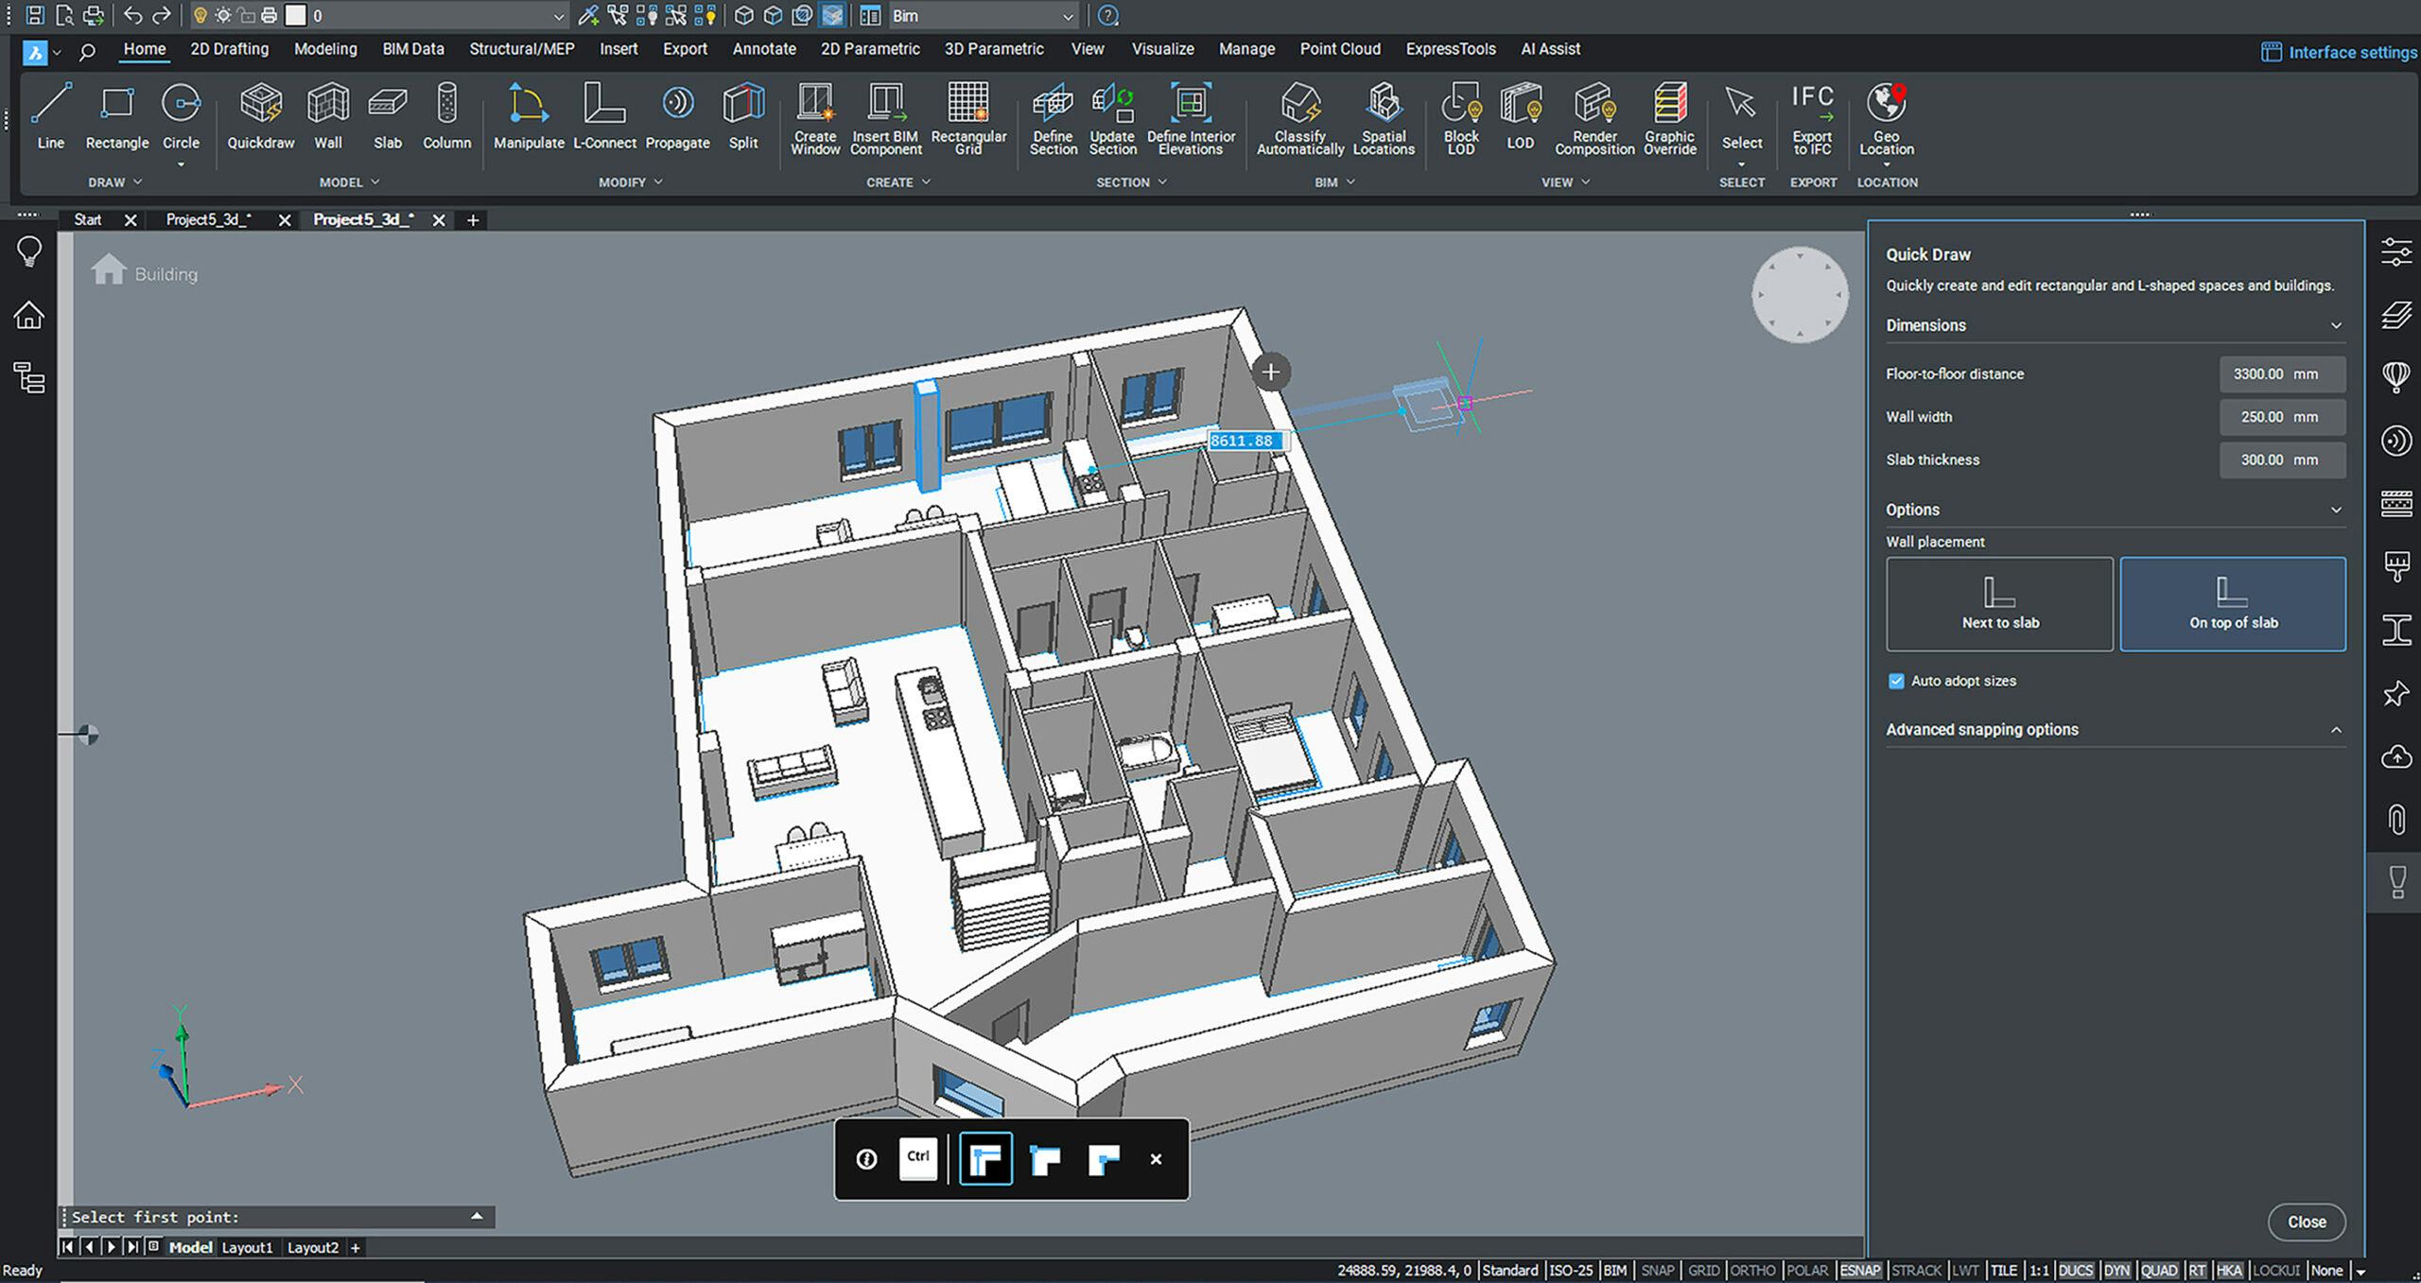Select Next to slab wall placement

click(1999, 603)
